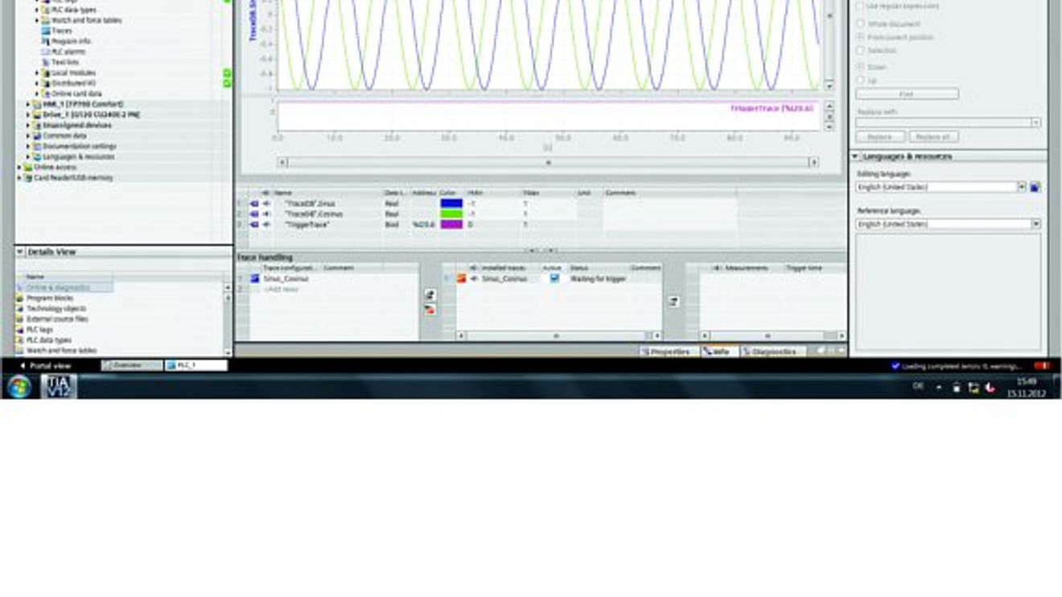The image size is (1062, 597).
Task: Expand the Distributed I/O node
Action: (37, 83)
